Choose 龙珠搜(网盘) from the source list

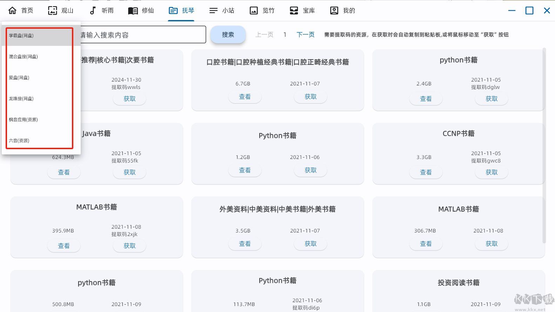(x=41, y=98)
